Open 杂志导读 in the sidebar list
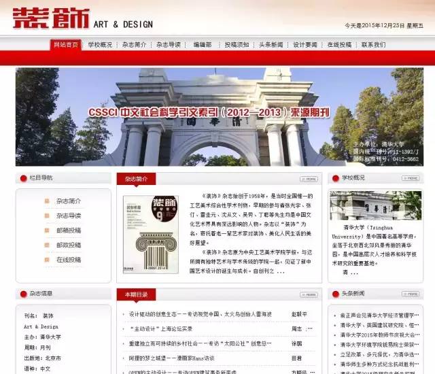Viewport: 435px width, 374px height. [69, 216]
